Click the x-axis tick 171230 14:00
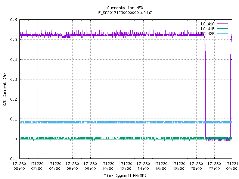This screenshot has width=239, height=179. click(x=143, y=166)
